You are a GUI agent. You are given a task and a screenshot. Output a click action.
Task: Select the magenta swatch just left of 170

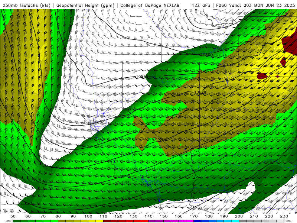pyautogui.click(x=190, y=221)
